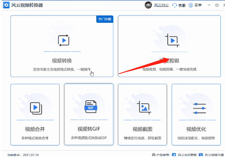Click 多种格式视频合并 description
The height and width of the screenshot is (158, 225).
tap(35, 138)
